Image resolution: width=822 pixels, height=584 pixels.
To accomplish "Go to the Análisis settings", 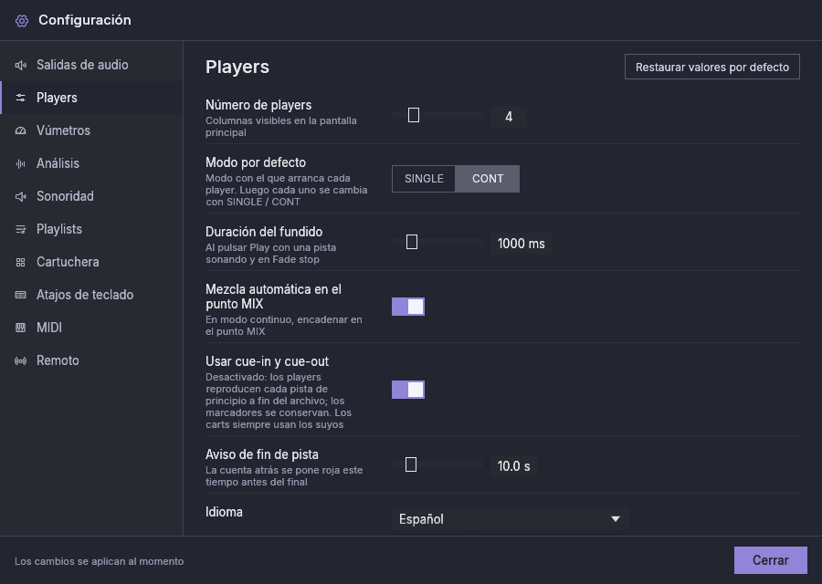I will [x=91, y=163].
